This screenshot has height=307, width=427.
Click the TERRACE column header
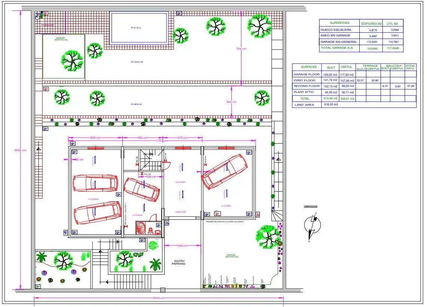click(370, 66)
